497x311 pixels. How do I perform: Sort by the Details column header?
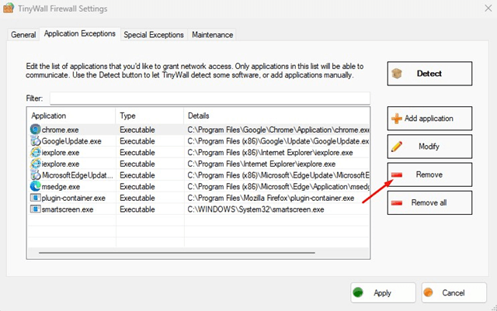coord(276,116)
